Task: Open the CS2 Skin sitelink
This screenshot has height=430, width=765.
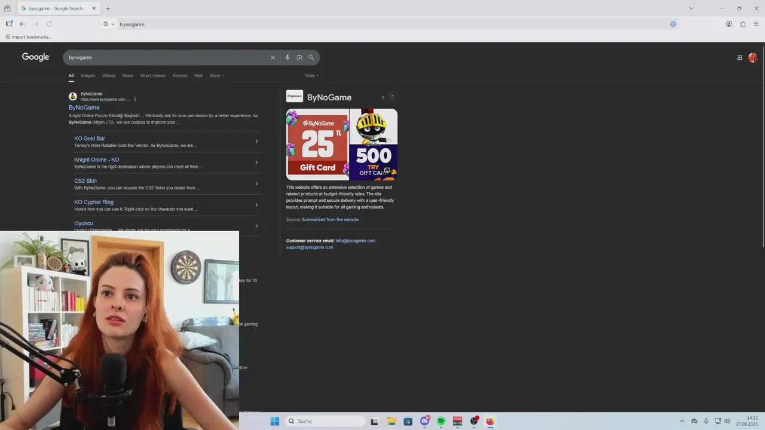Action: point(85,181)
